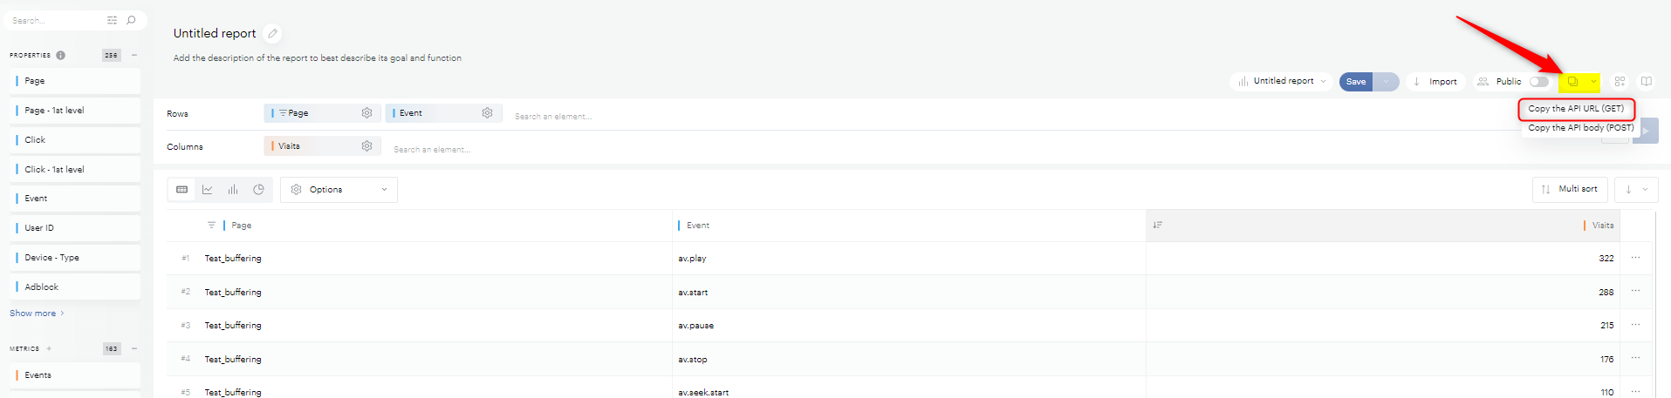Click the Rows search an element field
This screenshot has height=398, width=1671.
tap(553, 116)
